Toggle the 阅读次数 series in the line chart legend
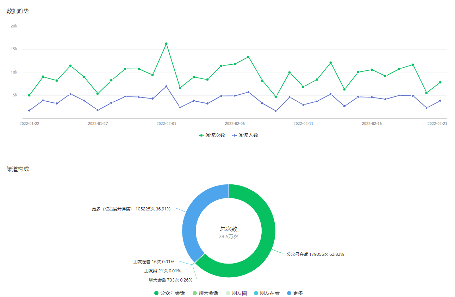The width and height of the screenshot is (455, 297). pos(212,135)
